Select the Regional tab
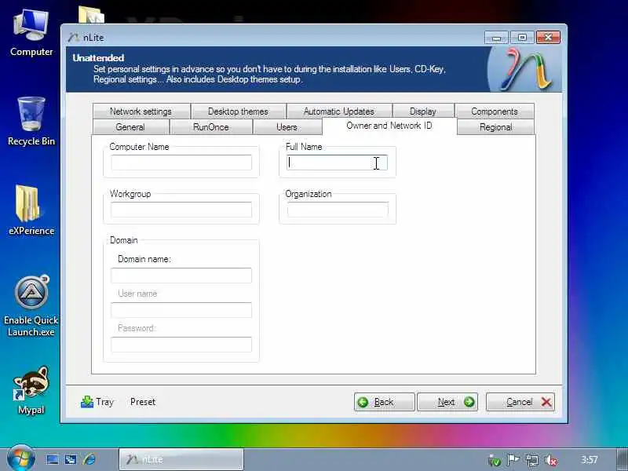The width and height of the screenshot is (628, 471). pyautogui.click(x=495, y=127)
